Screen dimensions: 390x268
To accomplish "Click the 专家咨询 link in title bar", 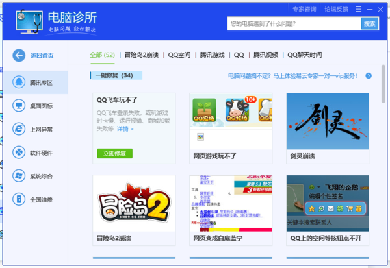I will coord(304,9).
